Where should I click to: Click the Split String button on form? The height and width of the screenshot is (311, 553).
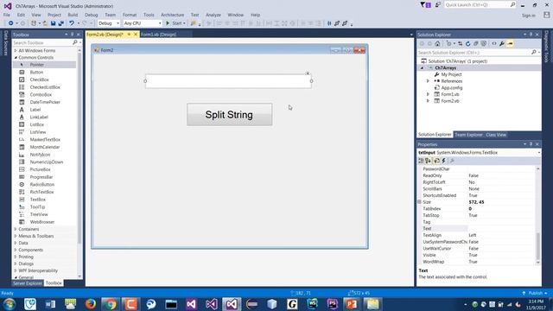229,115
